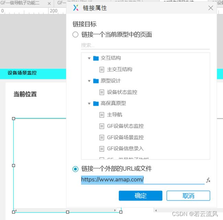Screen dimensions: 223x220
Task: Click canvas horizontal scrollbar left arrow
Action: [x=156, y=210]
